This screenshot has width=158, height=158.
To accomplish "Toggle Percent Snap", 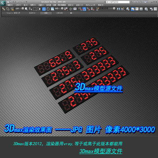I will point(88,9).
